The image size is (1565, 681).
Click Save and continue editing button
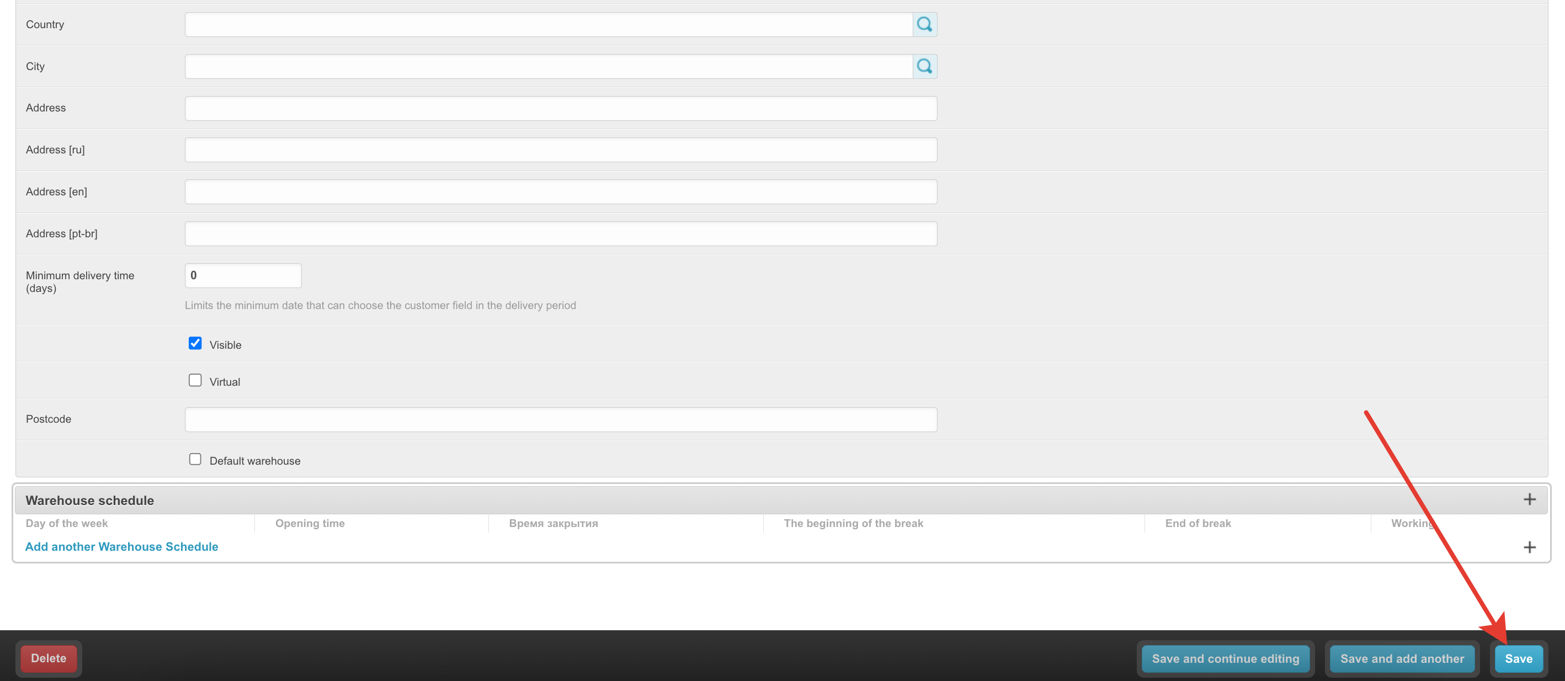pos(1225,658)
